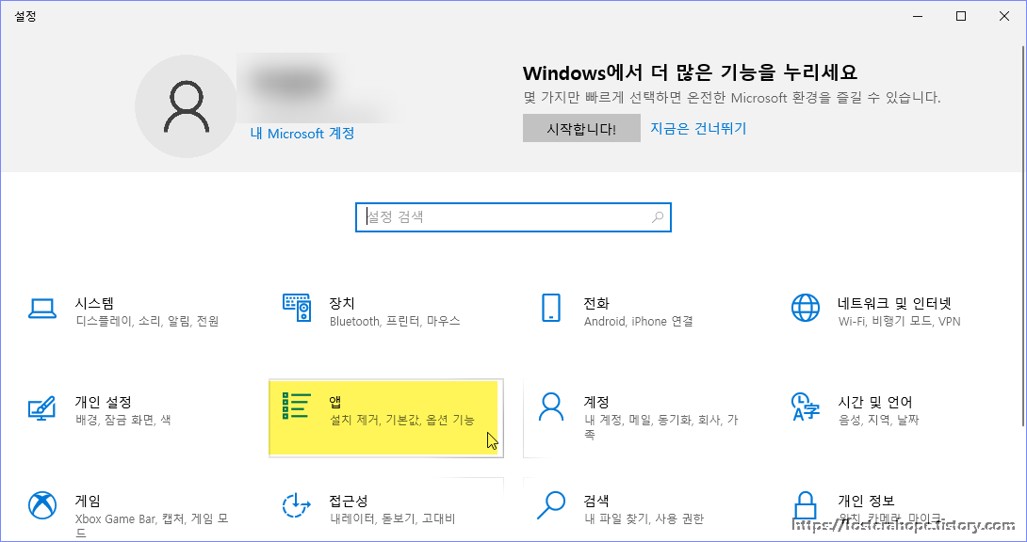Click the user profile avatar picture
This screenshot has width=1027, height=542.
coord(186,106)
